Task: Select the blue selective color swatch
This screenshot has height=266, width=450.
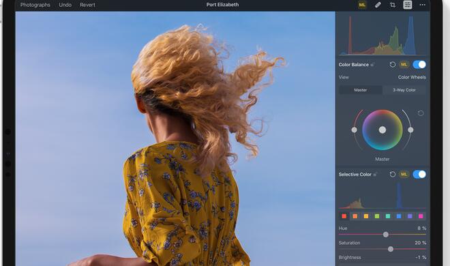Action: coord(399,216)
